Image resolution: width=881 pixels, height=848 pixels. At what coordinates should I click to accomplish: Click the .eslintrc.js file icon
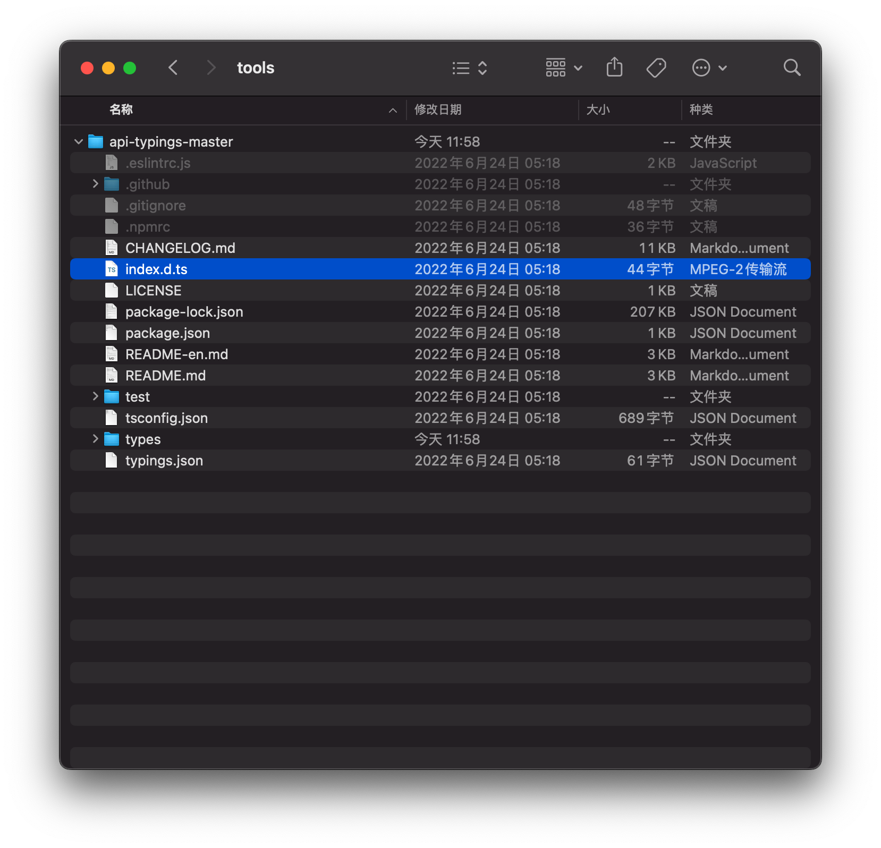pyautogui.click(x=111, y=163)
